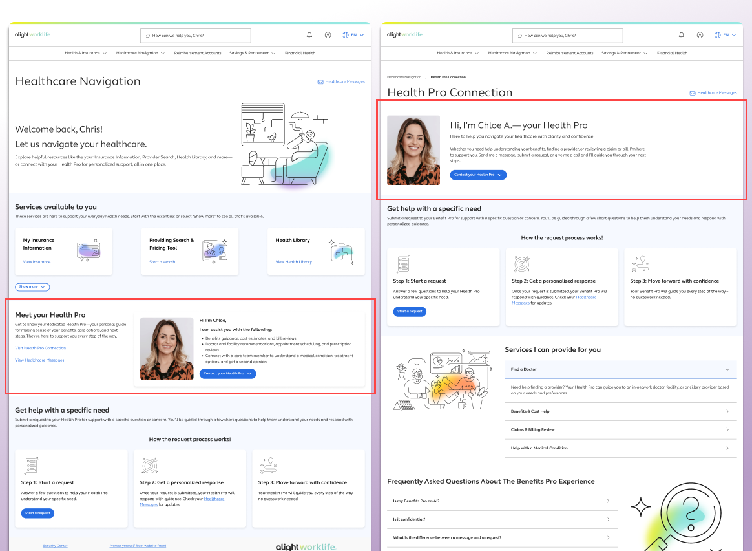This screenshot has height=551, width=752.
Task: Click the Visit Health Pro Connection link
Action: click(x=41, y=348)
